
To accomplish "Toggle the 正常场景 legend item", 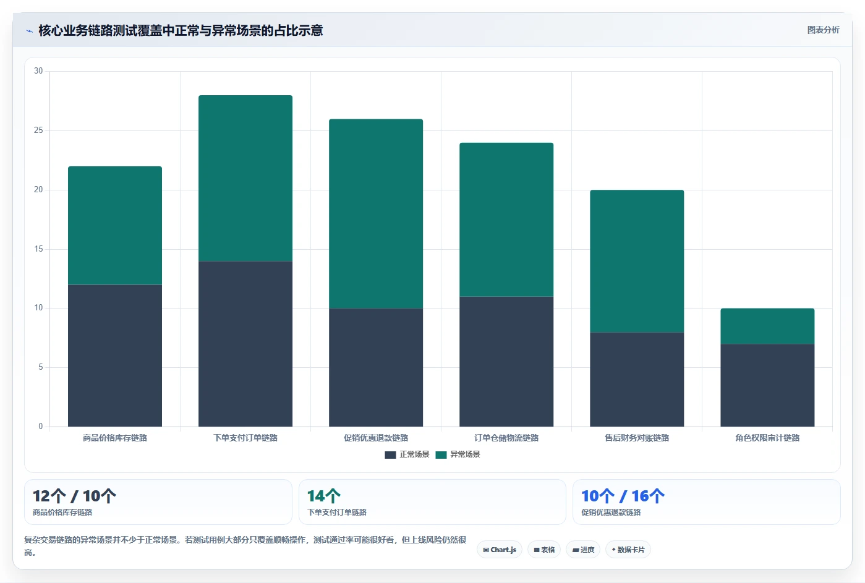I will pyautogui.click(x=407, y=454).
